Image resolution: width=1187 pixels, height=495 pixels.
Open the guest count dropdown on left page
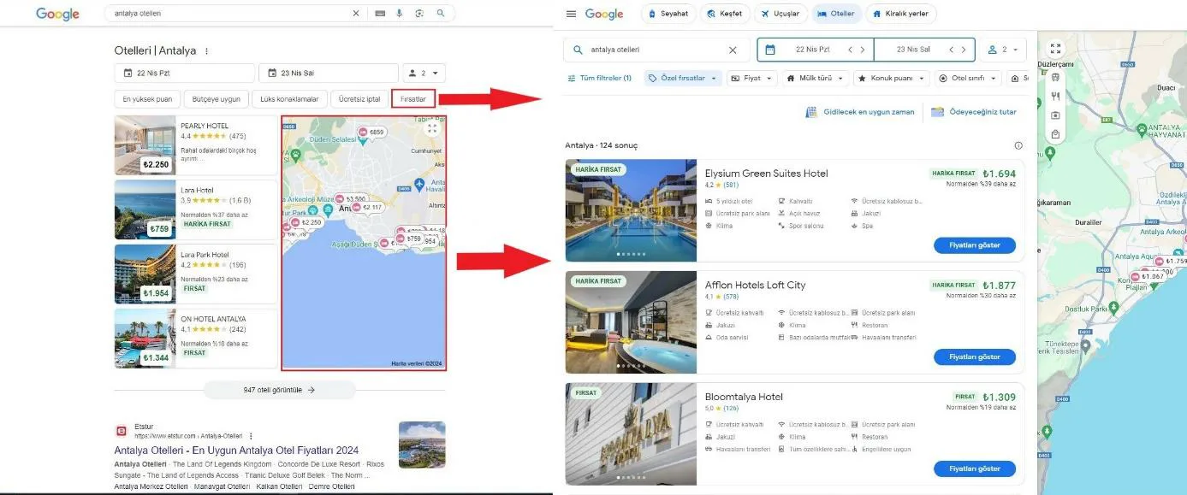point(424,74)
